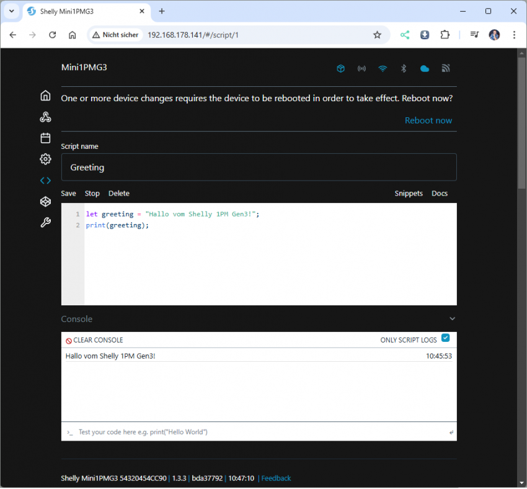The image size is (527, 489).
Task: Open the wrench diagnostics icon
Action: [x=45, y=223]
